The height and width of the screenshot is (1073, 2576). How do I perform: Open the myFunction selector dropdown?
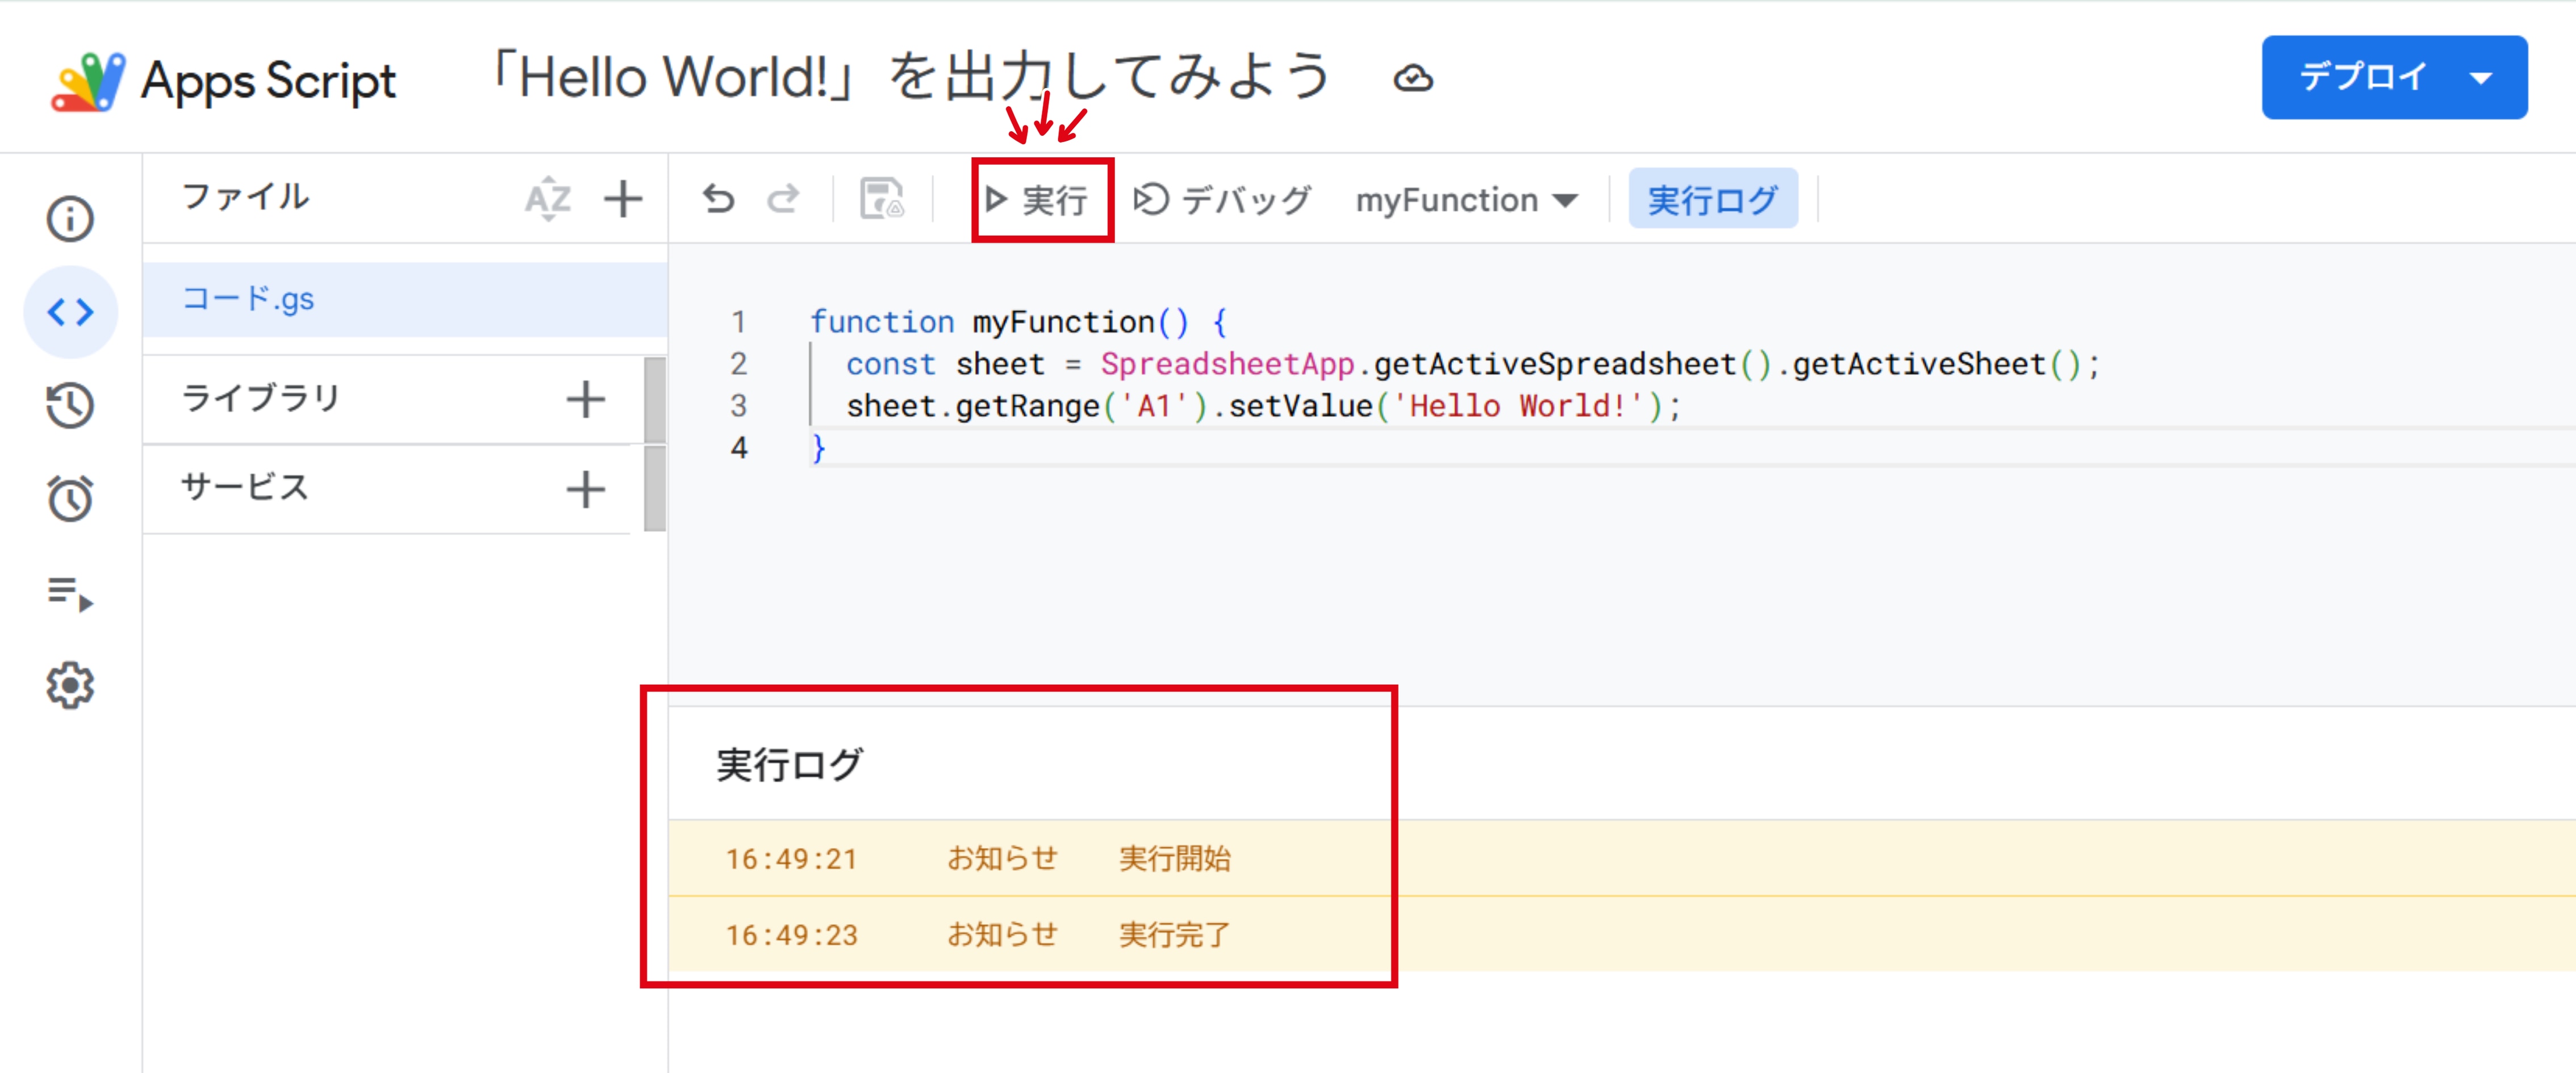click(1466, 201)
